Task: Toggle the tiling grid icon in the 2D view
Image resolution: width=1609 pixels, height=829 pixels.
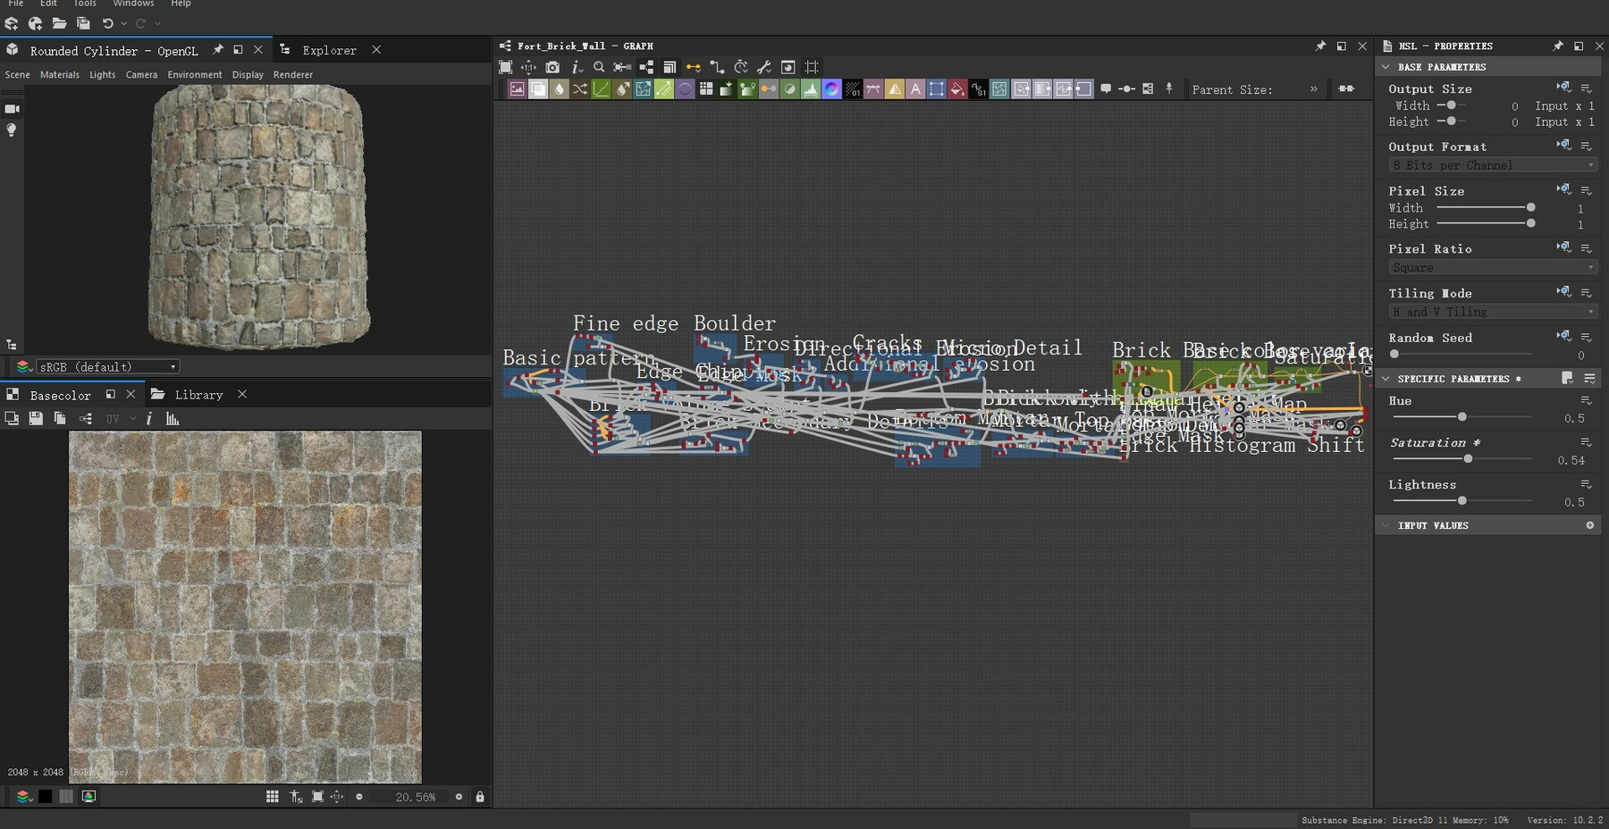Action: [x=273, y=797]
